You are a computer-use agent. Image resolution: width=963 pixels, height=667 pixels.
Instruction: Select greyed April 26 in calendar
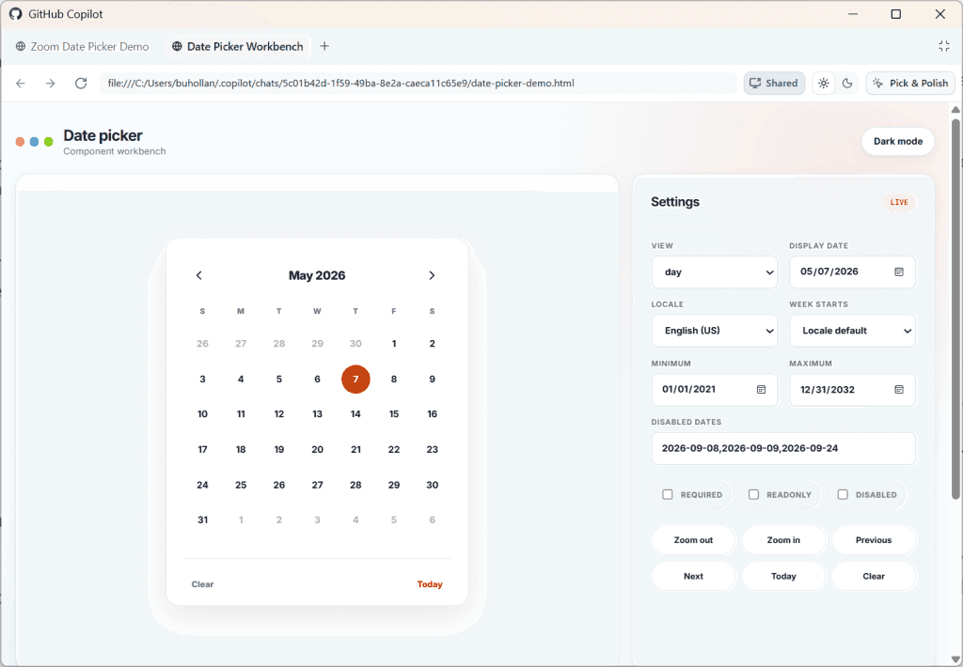(x=203, y=344)
